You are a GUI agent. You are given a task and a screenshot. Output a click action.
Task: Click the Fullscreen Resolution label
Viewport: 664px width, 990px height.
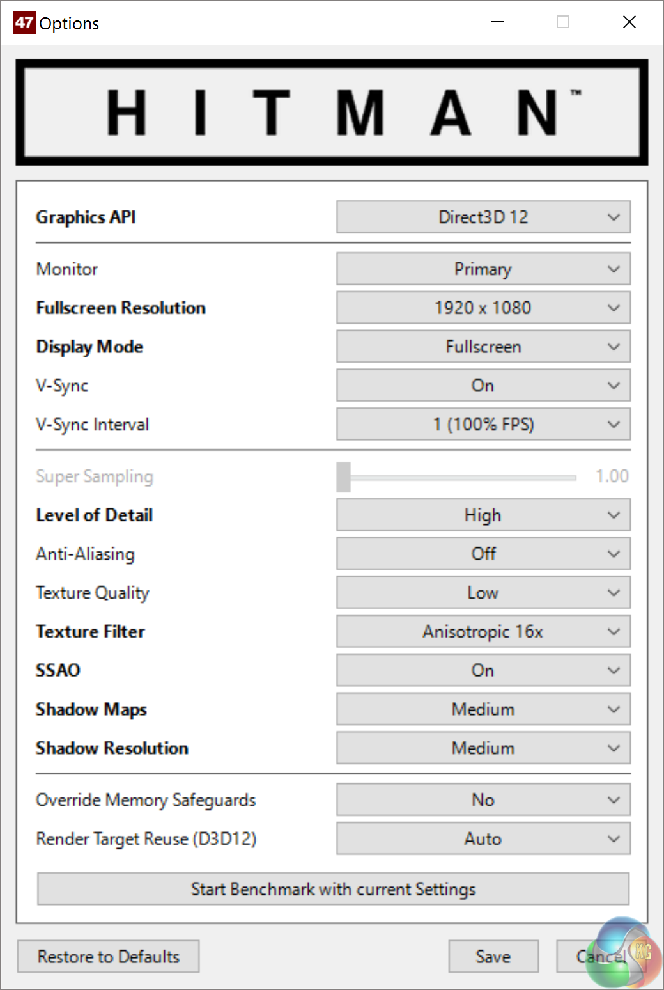(121, 308)
